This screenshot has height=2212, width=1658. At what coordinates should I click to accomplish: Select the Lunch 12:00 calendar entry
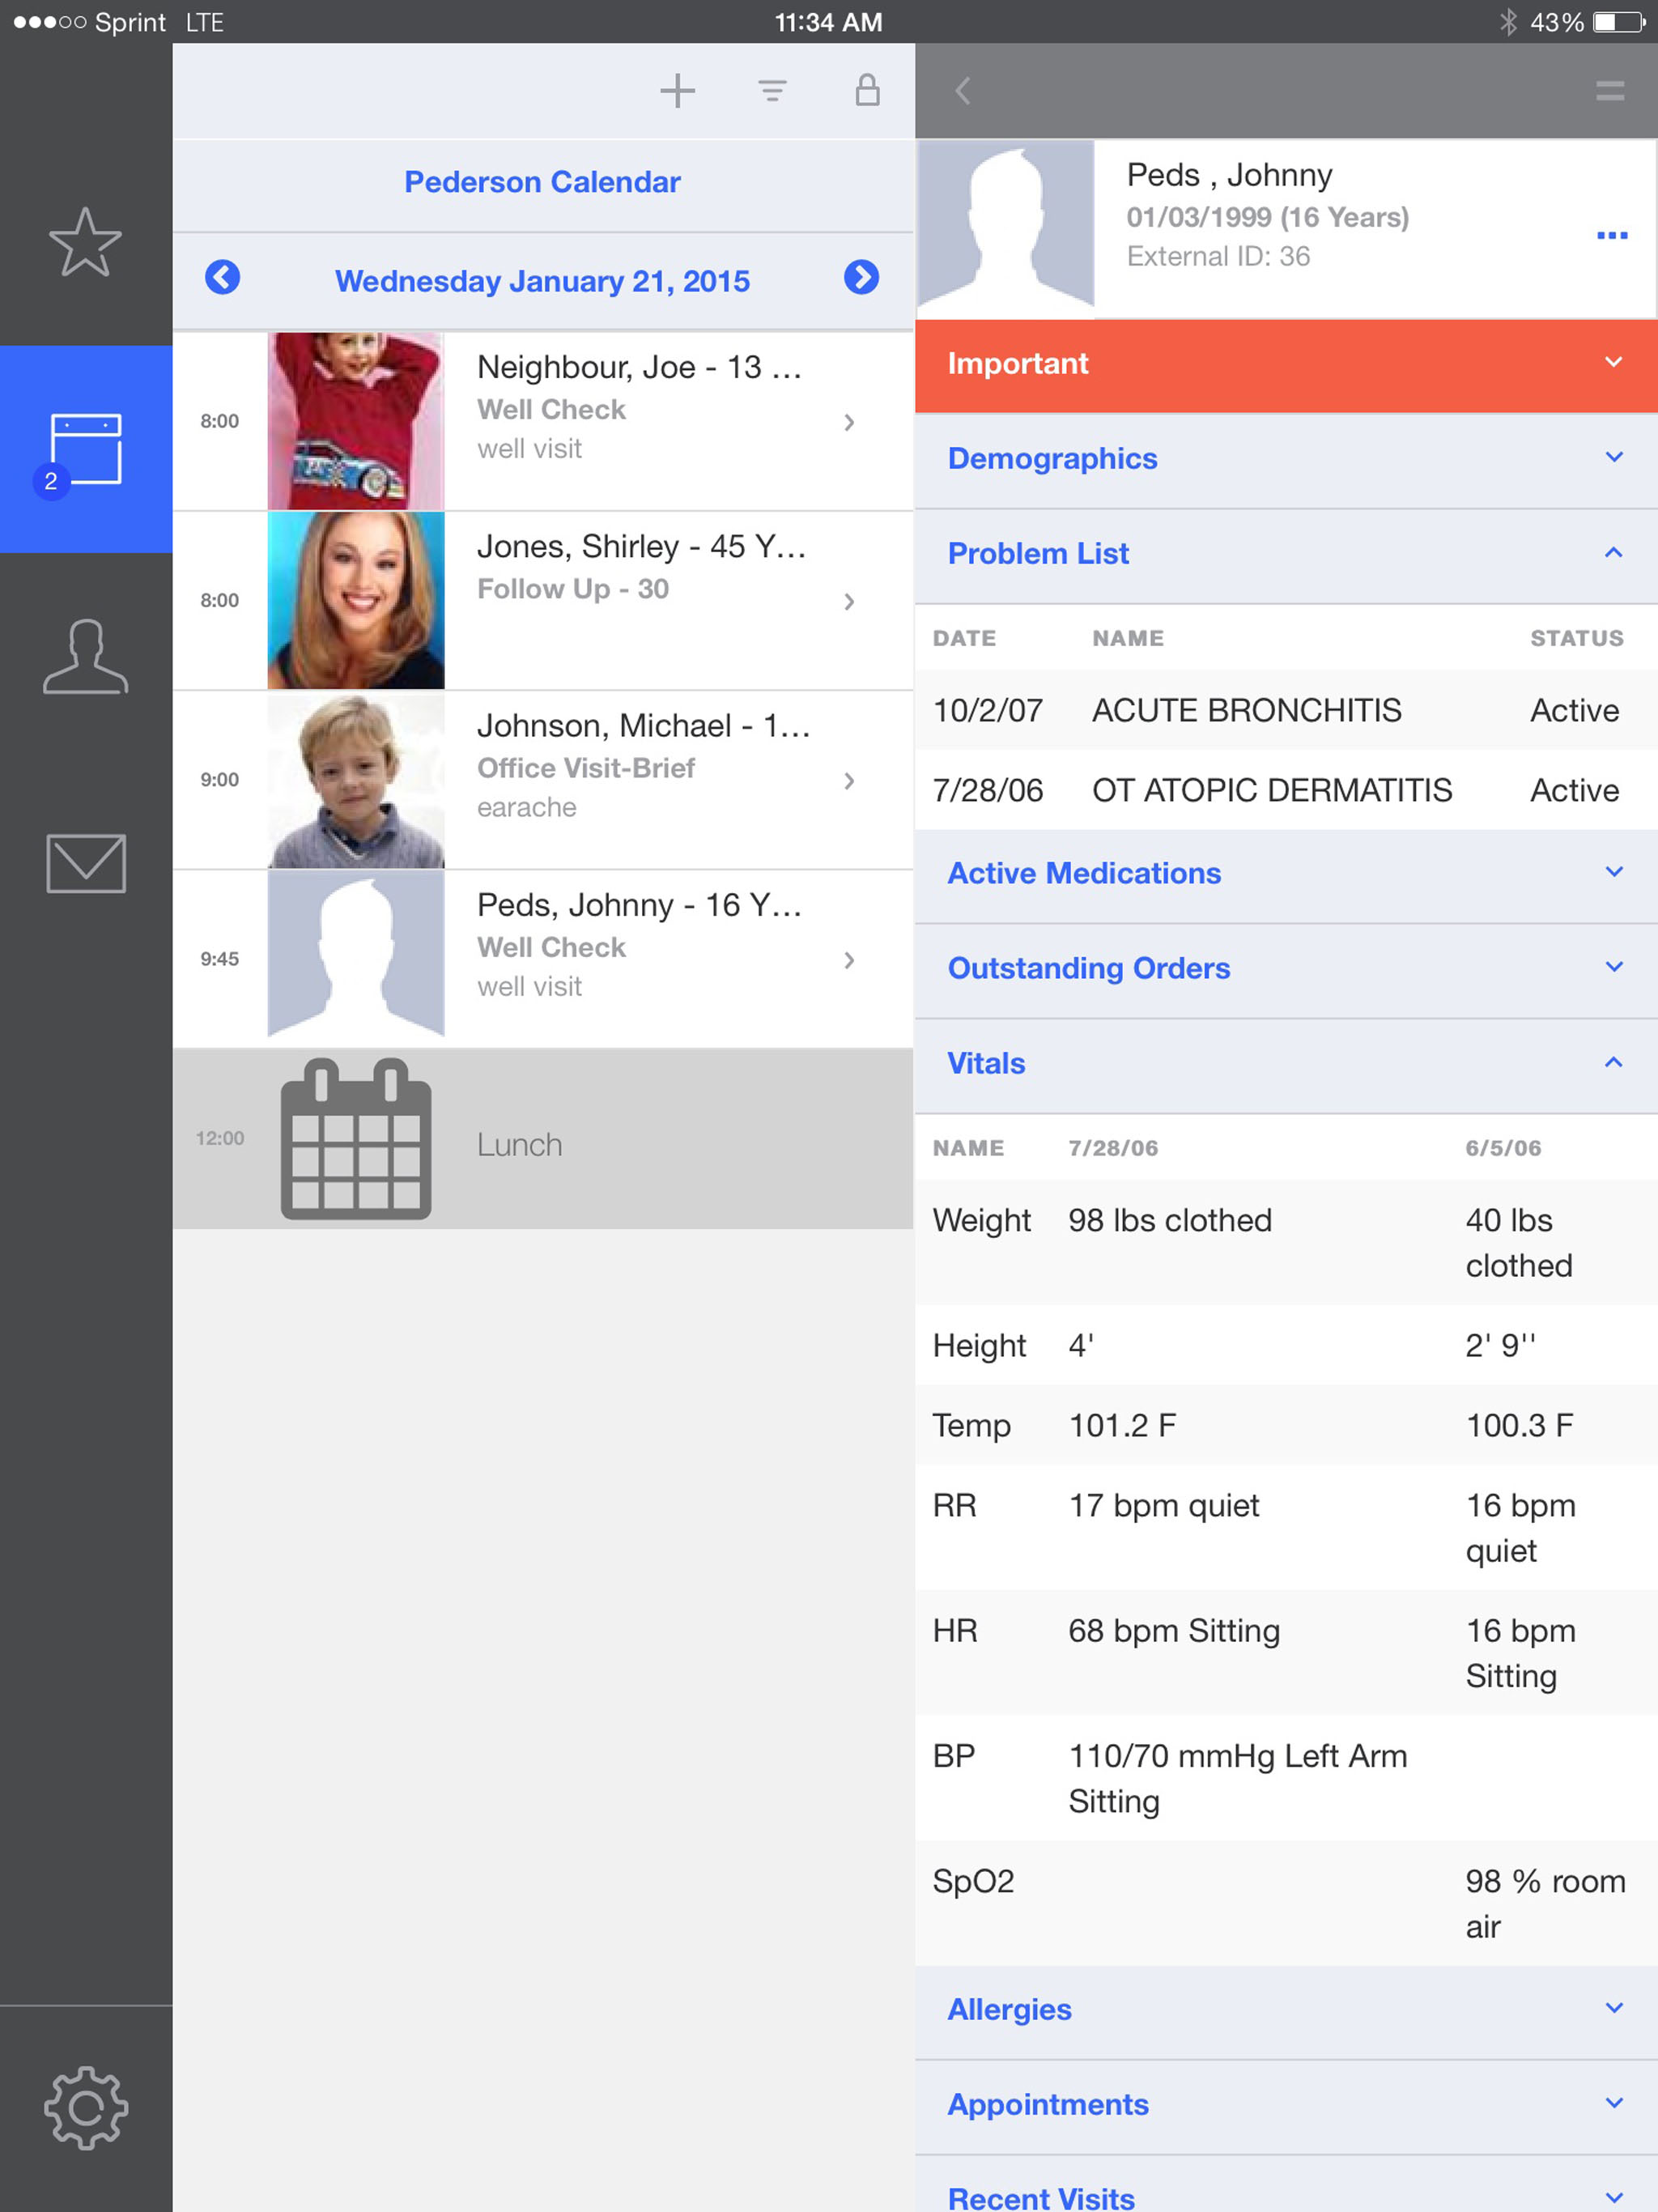pos(543,1139)
